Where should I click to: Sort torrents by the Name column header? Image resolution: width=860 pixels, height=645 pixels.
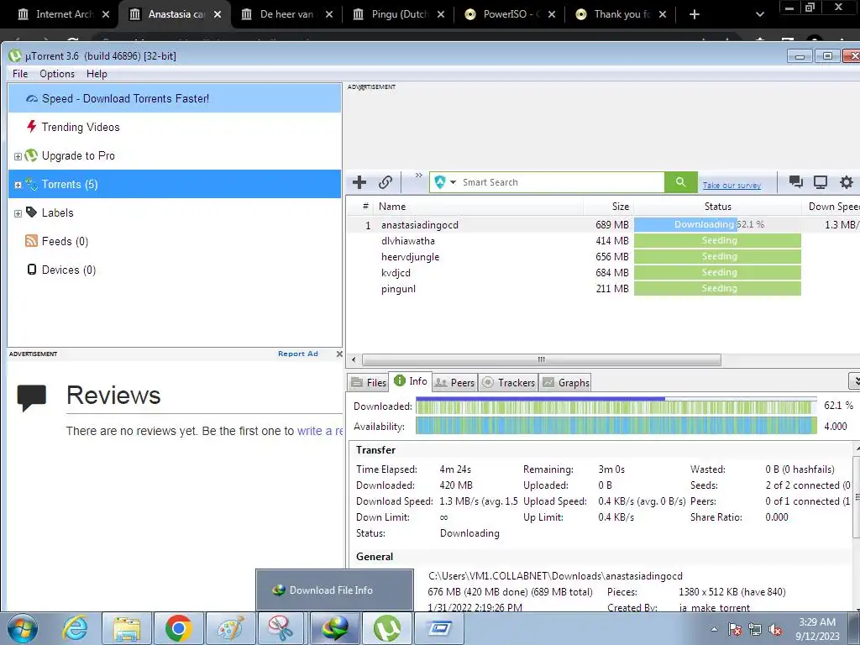tap(478, 207)
